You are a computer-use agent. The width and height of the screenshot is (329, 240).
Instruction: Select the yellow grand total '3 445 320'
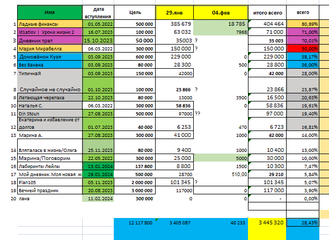[267, 223]
